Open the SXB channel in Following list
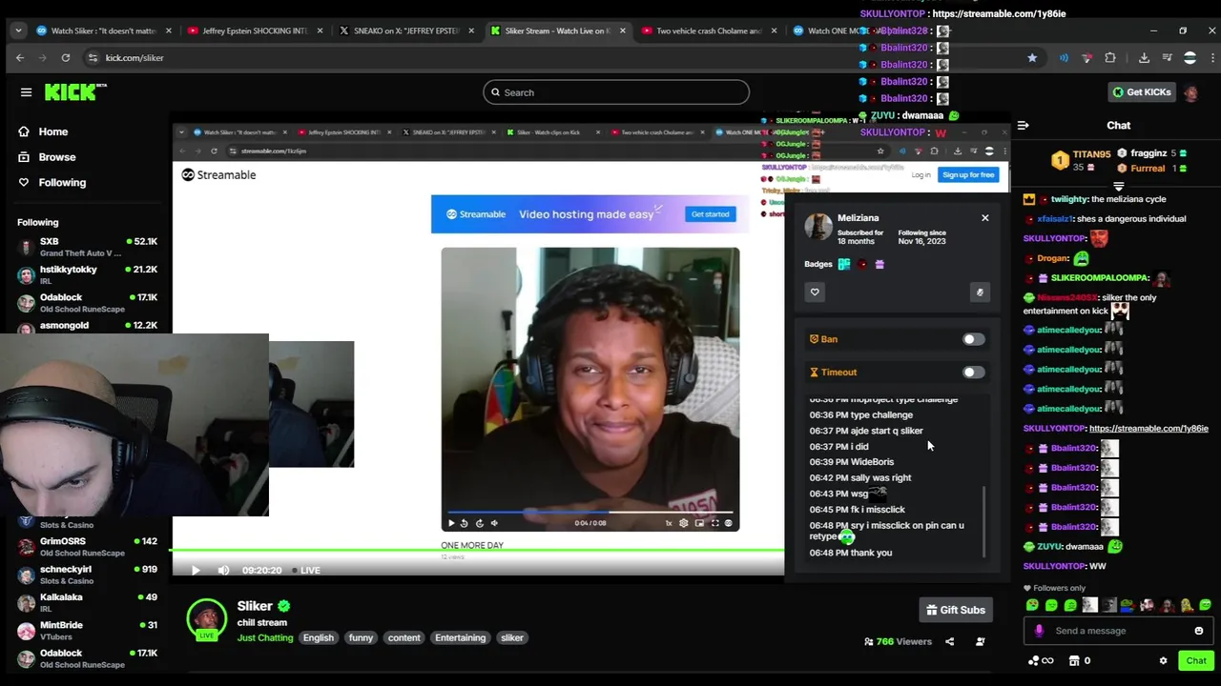The height and width of the screenshot is (686, 1221). coord(86,247)
